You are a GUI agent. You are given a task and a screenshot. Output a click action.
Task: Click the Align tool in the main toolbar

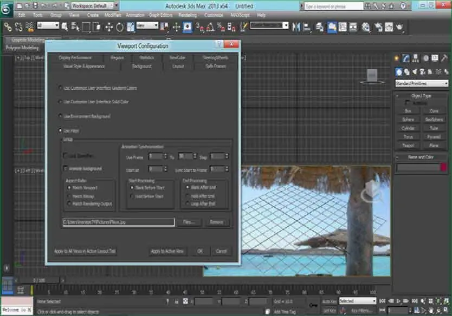307,27
